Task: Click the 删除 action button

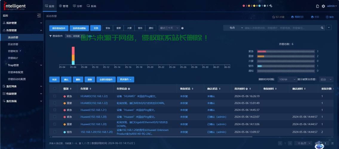Action: click(x=78, y=80)
